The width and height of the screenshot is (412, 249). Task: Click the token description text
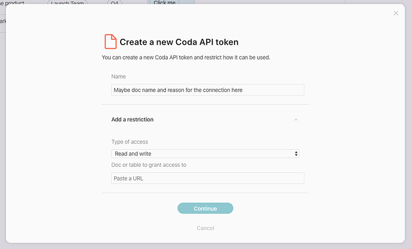coord(190,58)
